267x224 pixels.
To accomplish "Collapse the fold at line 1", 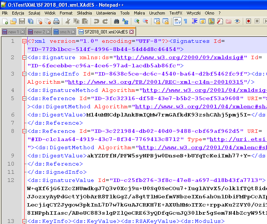I will tap(24, 41).
